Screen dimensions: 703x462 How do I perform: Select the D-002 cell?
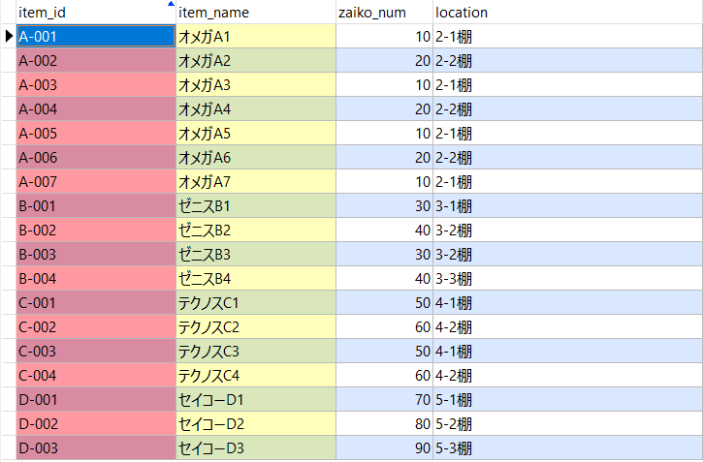[x=96, y=423]
